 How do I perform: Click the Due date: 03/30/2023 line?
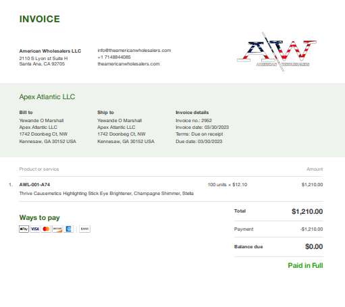click(x=199, y=142)
